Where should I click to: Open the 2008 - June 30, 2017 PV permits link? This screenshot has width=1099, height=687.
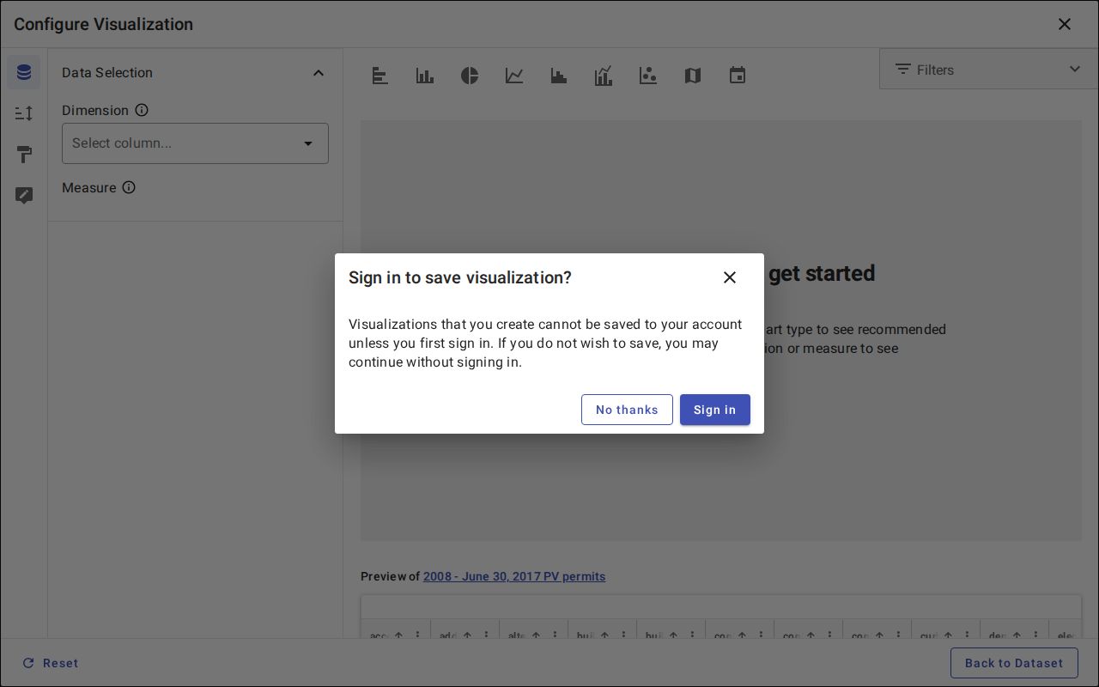514,576
